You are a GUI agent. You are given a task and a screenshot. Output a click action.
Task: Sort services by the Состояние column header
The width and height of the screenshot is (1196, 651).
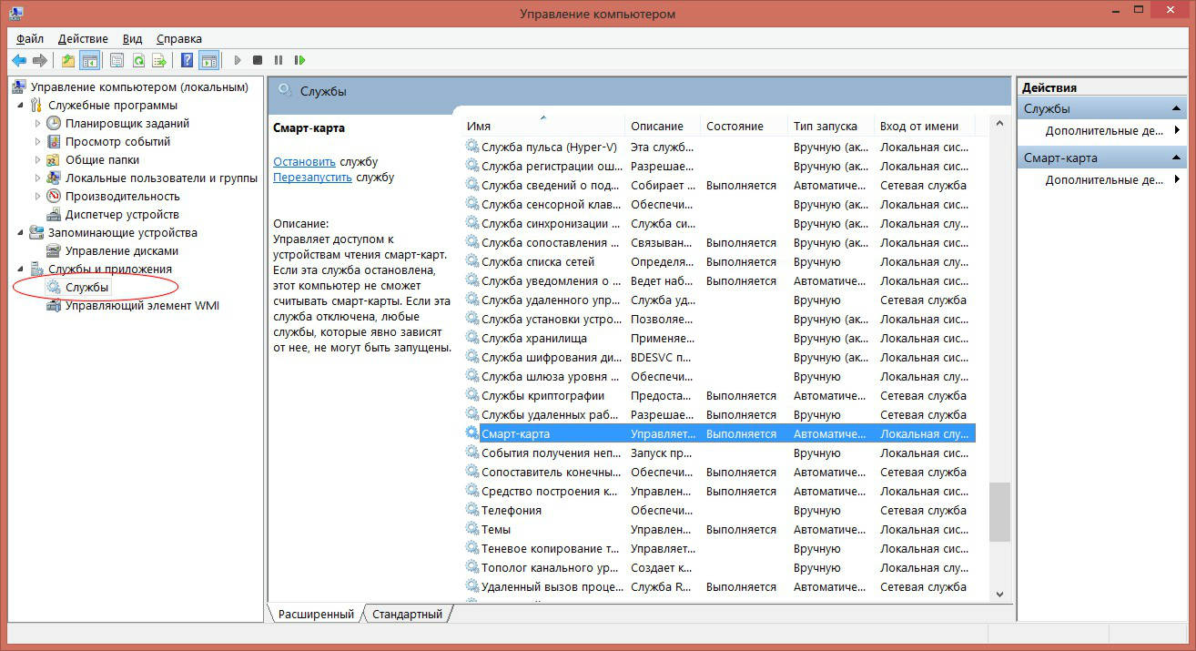pyautogui.click(x=735, y=127)
